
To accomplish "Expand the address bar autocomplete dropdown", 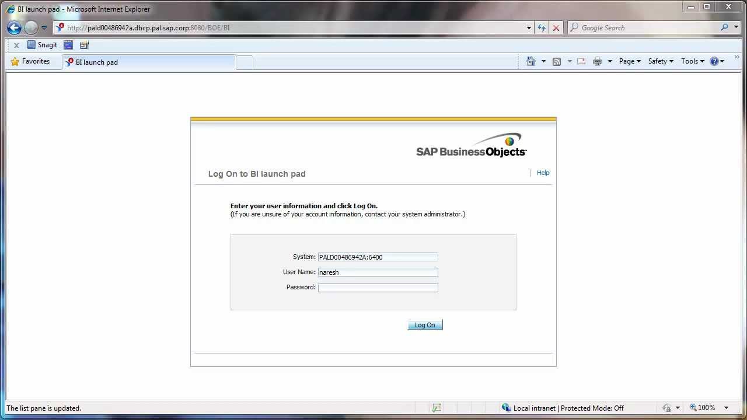I will click(529, 28).
